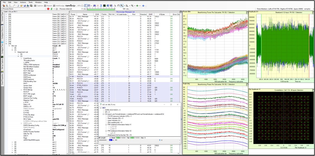Screen dimensions: 315x156
Task: Collapse PMI wideband information fields X2
Action: click(106, 131)
